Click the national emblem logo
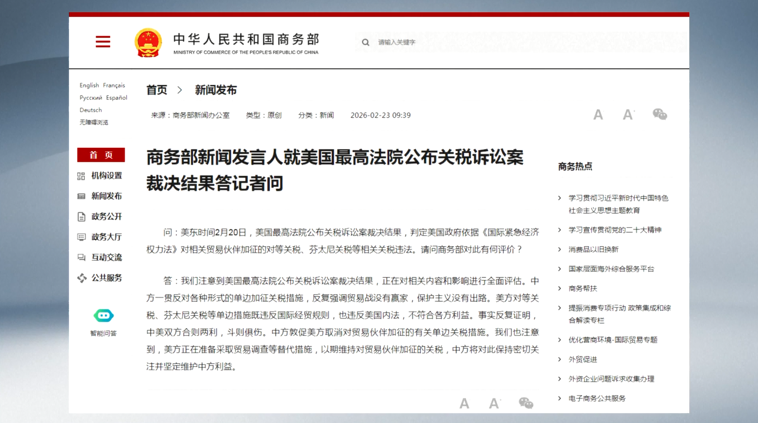This screenshot has height=423, width=758. pyautogui.click(x=148, y=42)
